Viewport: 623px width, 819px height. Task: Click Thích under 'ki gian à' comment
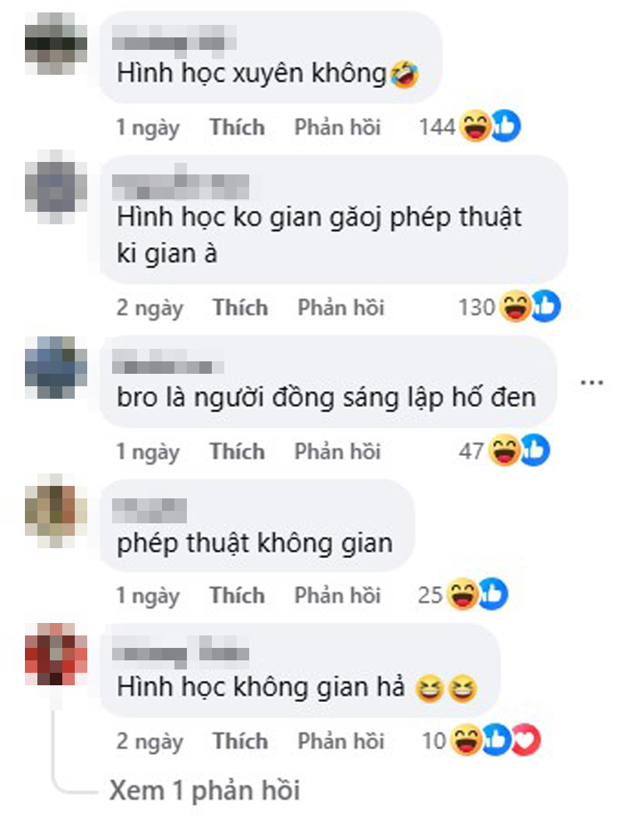tap(240, 307)
